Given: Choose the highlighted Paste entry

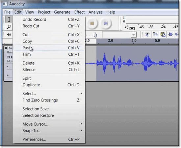Looking at the screenshot, I should (x=49, y=48).
